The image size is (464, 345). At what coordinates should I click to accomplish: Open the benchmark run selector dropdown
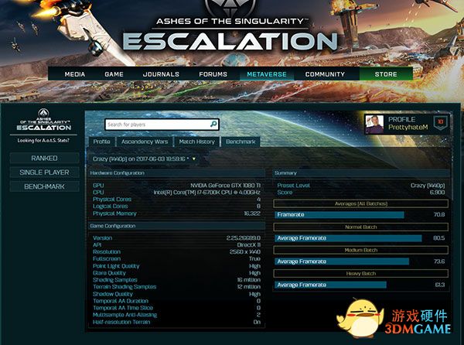coord(144,159)
